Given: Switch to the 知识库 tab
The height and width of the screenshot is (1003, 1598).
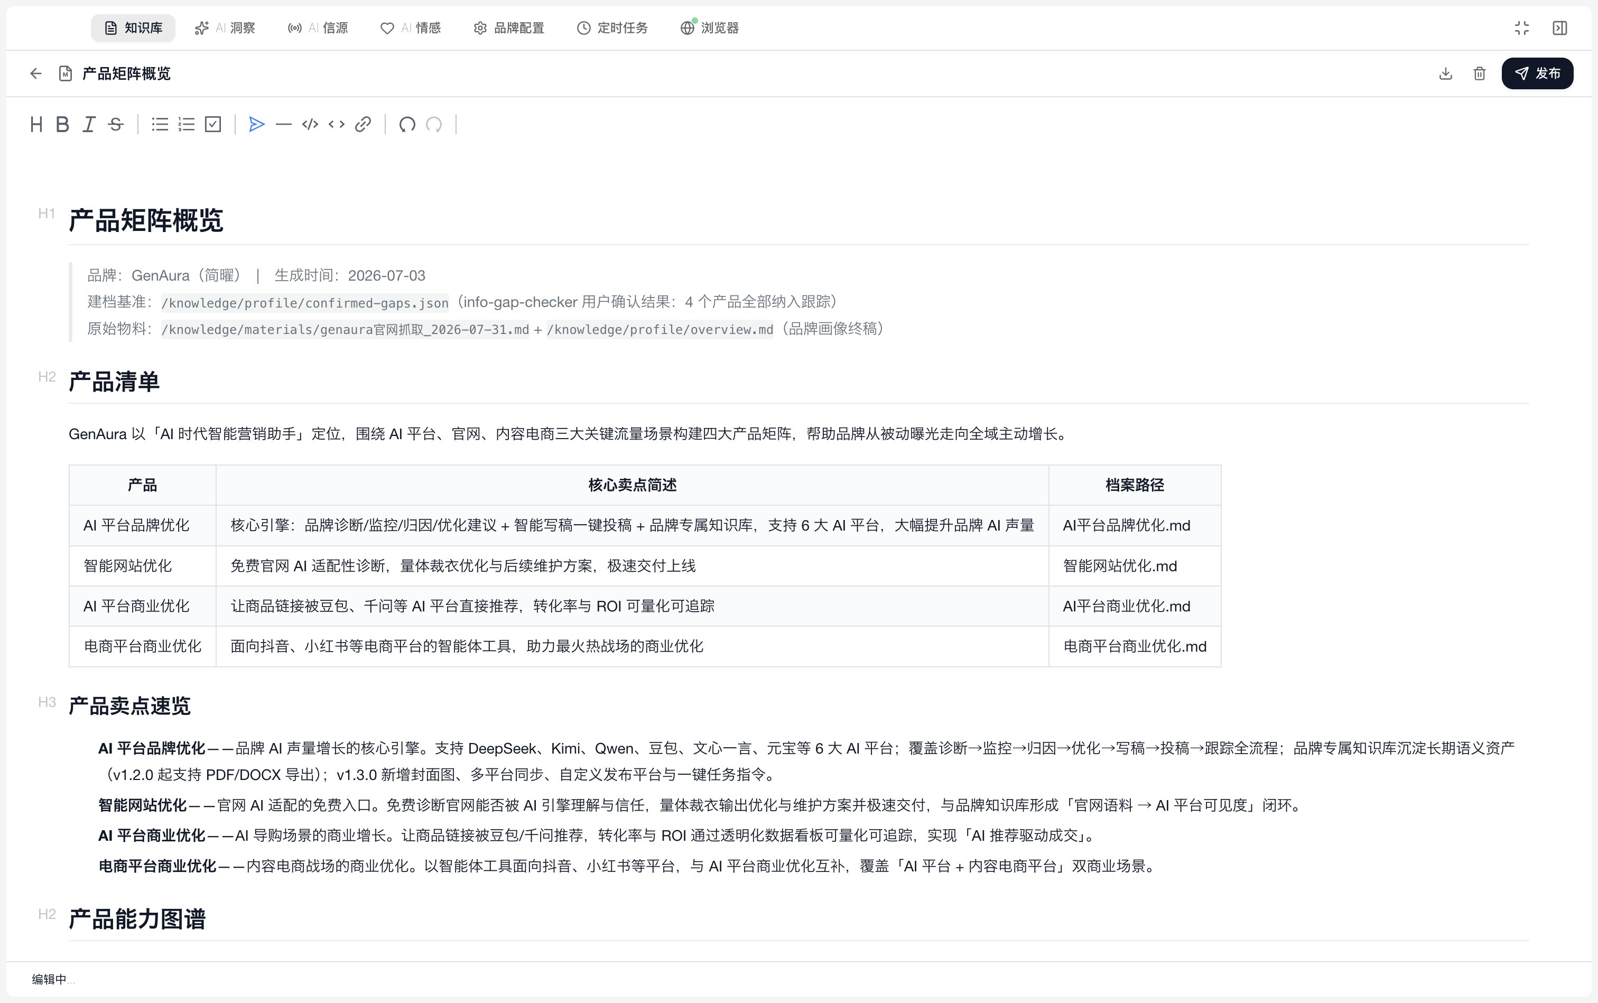Looking at the screenshot, I should click(x=133, y=28).
